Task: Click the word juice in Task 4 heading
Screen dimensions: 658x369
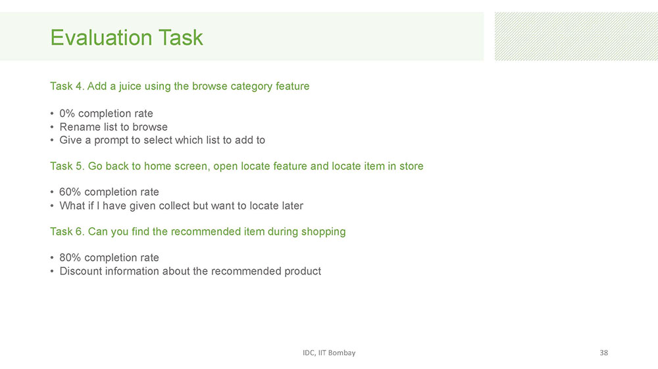Action: point(130,86)
